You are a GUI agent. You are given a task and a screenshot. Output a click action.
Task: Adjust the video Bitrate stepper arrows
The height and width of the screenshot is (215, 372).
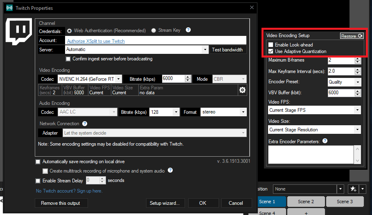click(x=188, y=79)
